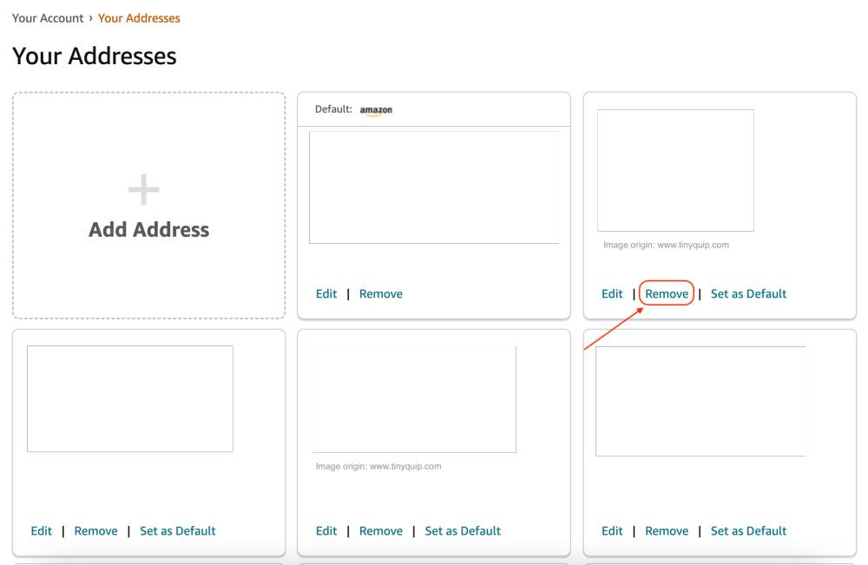This screenshot has height=565, width=868.
Task: Open the Your Account breadcrumb link
Action: (x=47, y=17)
